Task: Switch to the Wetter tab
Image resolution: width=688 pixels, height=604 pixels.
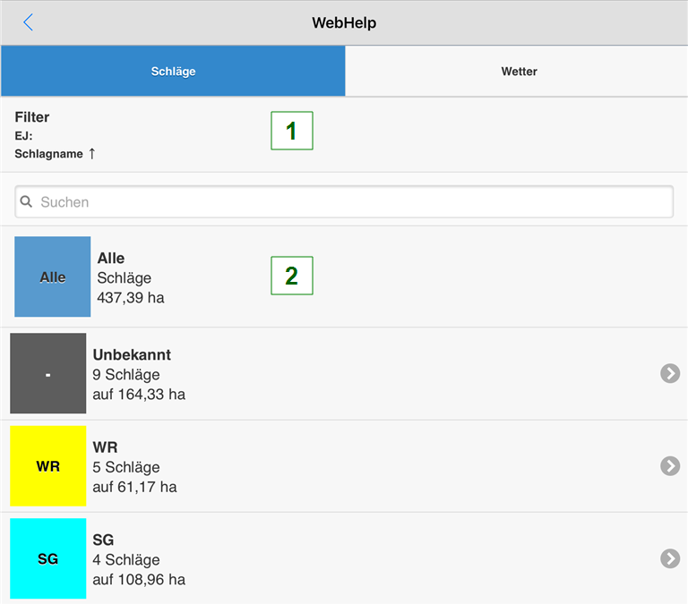Action: tap(519, 72)
